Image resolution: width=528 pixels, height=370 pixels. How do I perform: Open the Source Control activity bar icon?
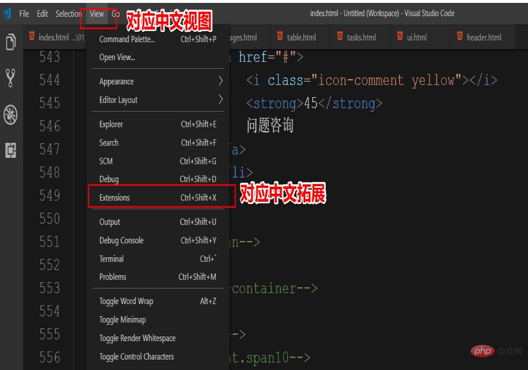coord(10,77)
